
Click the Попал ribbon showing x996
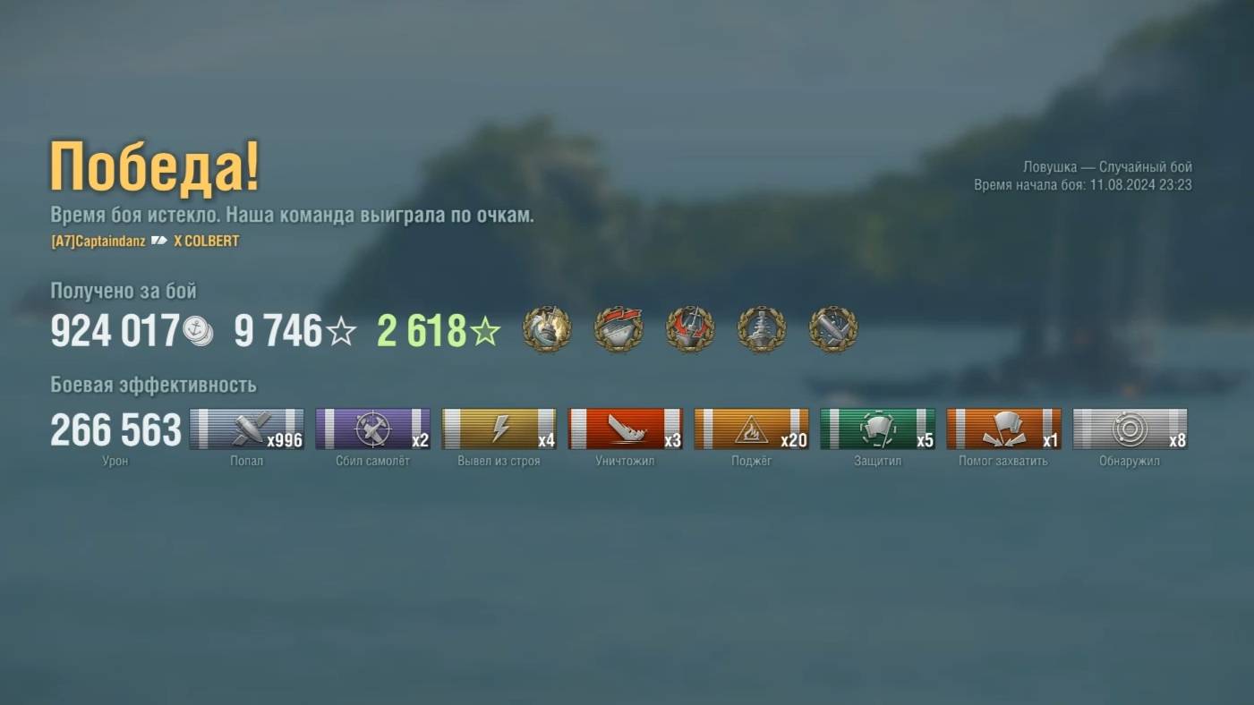coord(247,429)
